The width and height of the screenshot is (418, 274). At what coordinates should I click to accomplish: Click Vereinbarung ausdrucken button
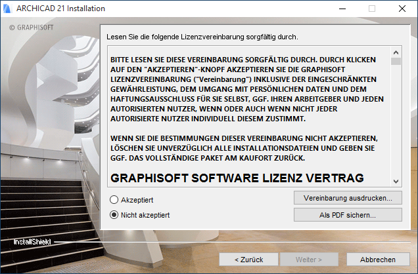coord(348,198)
